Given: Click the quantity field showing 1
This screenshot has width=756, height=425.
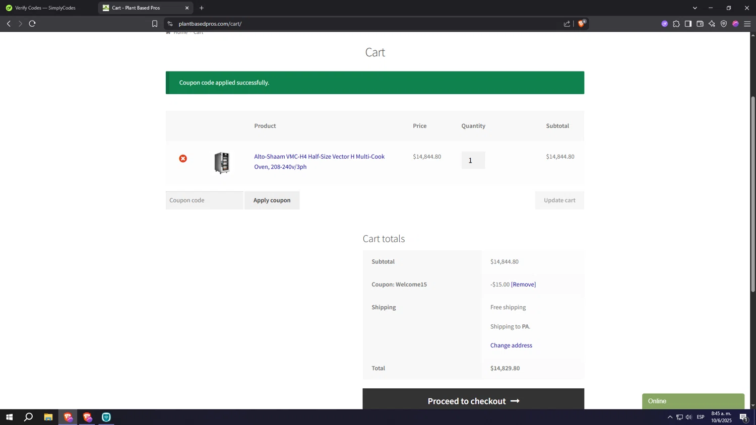Looking at the screenshot, I should pos(473,160).
